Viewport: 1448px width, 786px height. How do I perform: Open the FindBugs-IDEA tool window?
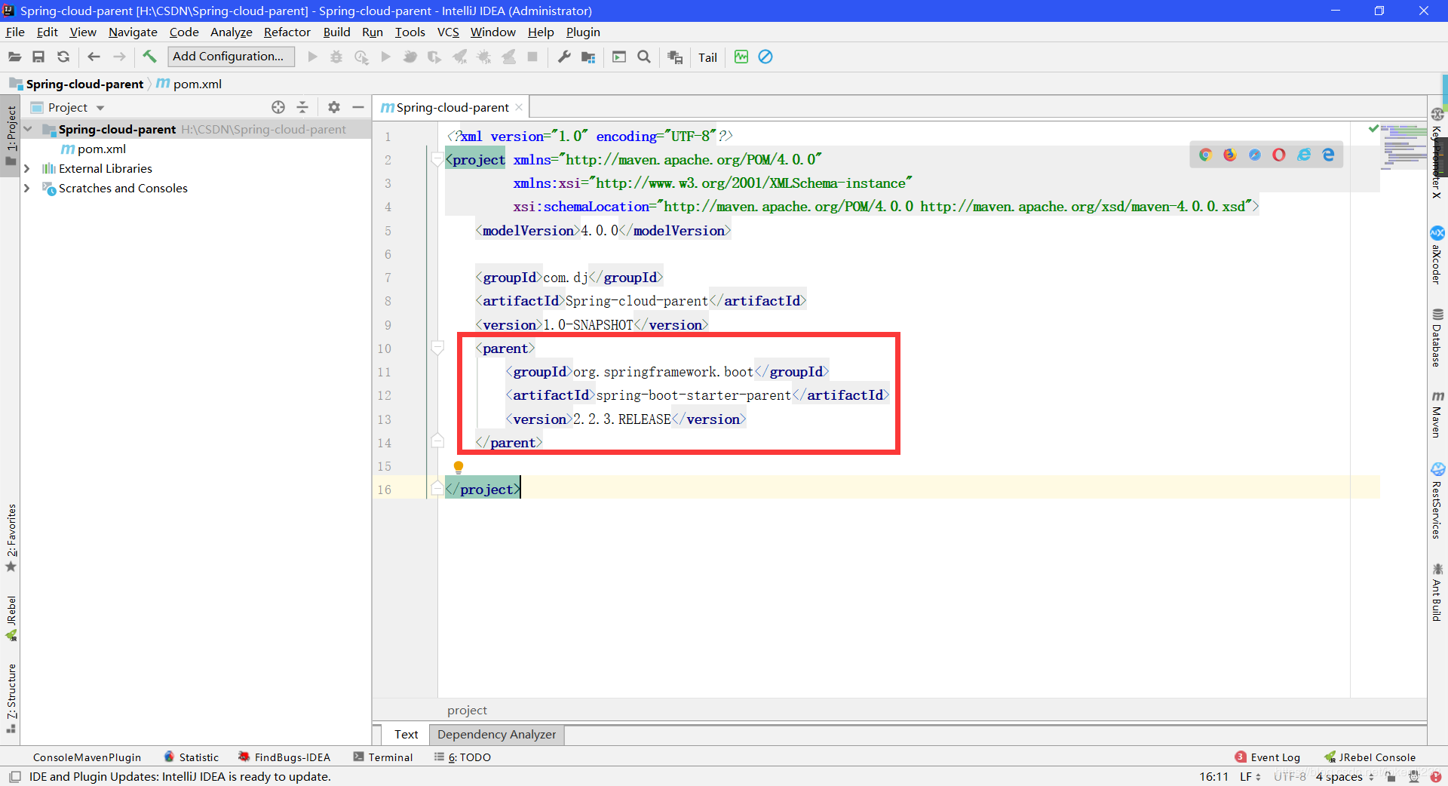click(x=284, y=757)
